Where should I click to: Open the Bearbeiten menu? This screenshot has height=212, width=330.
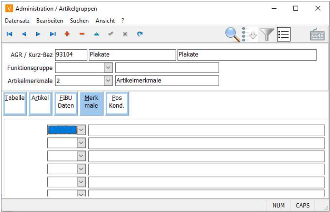(50, 21)
